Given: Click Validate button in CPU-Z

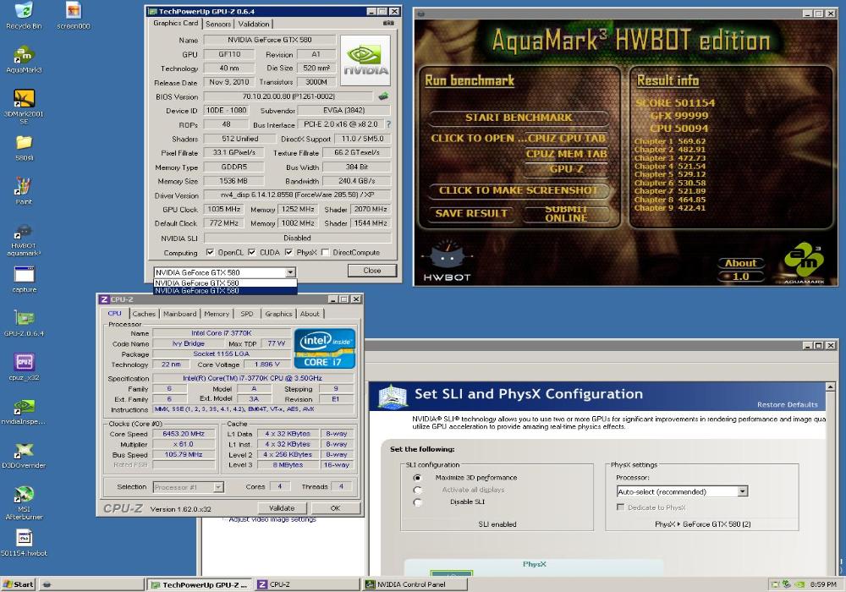Looking at the screenshot, I should click(282, 508).
